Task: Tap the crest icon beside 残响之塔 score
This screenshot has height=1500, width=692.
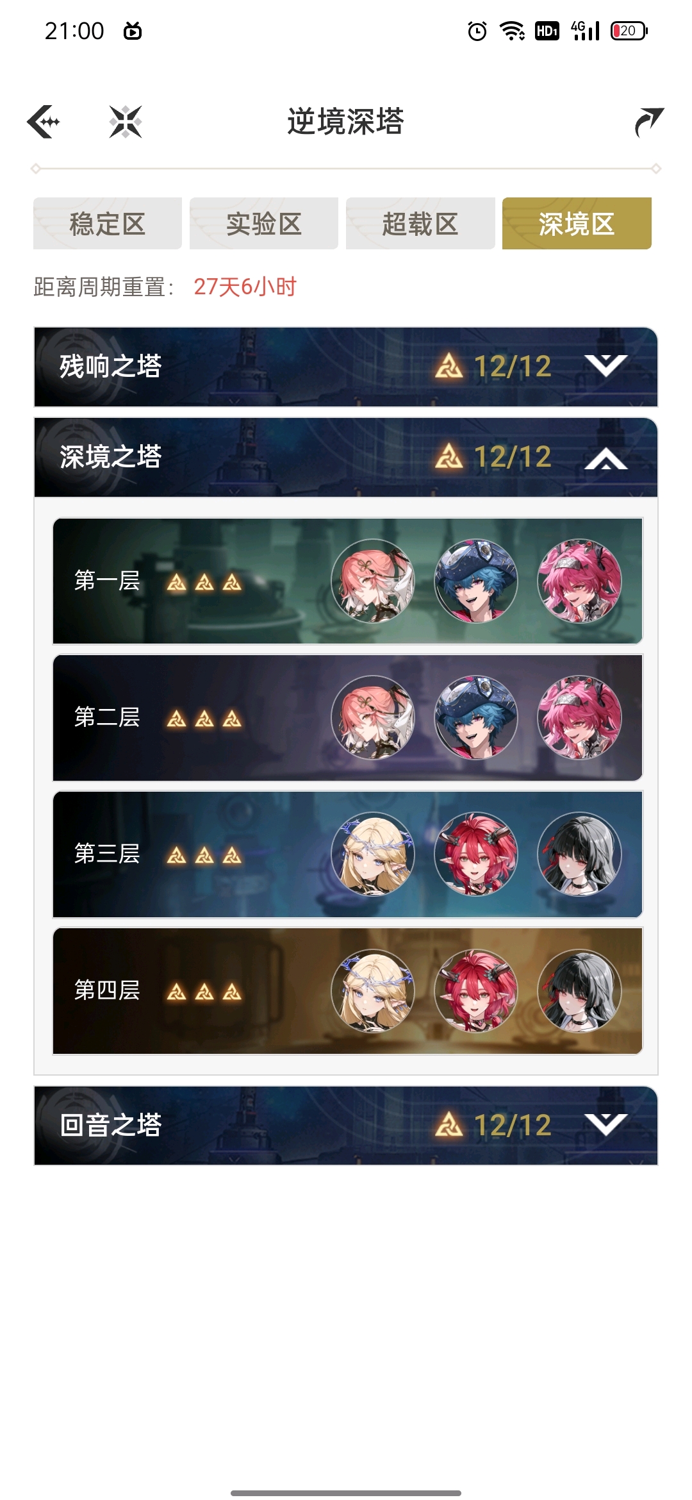Action: (449, 367)
